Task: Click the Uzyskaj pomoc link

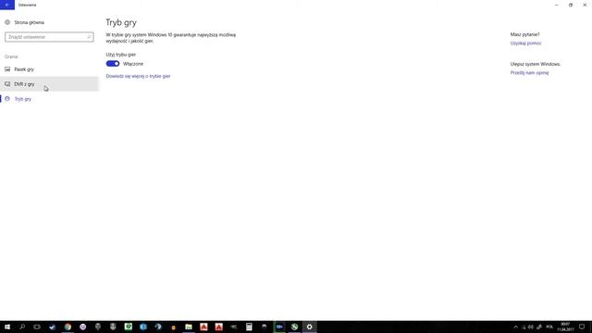Action: [x=525, y=43]
